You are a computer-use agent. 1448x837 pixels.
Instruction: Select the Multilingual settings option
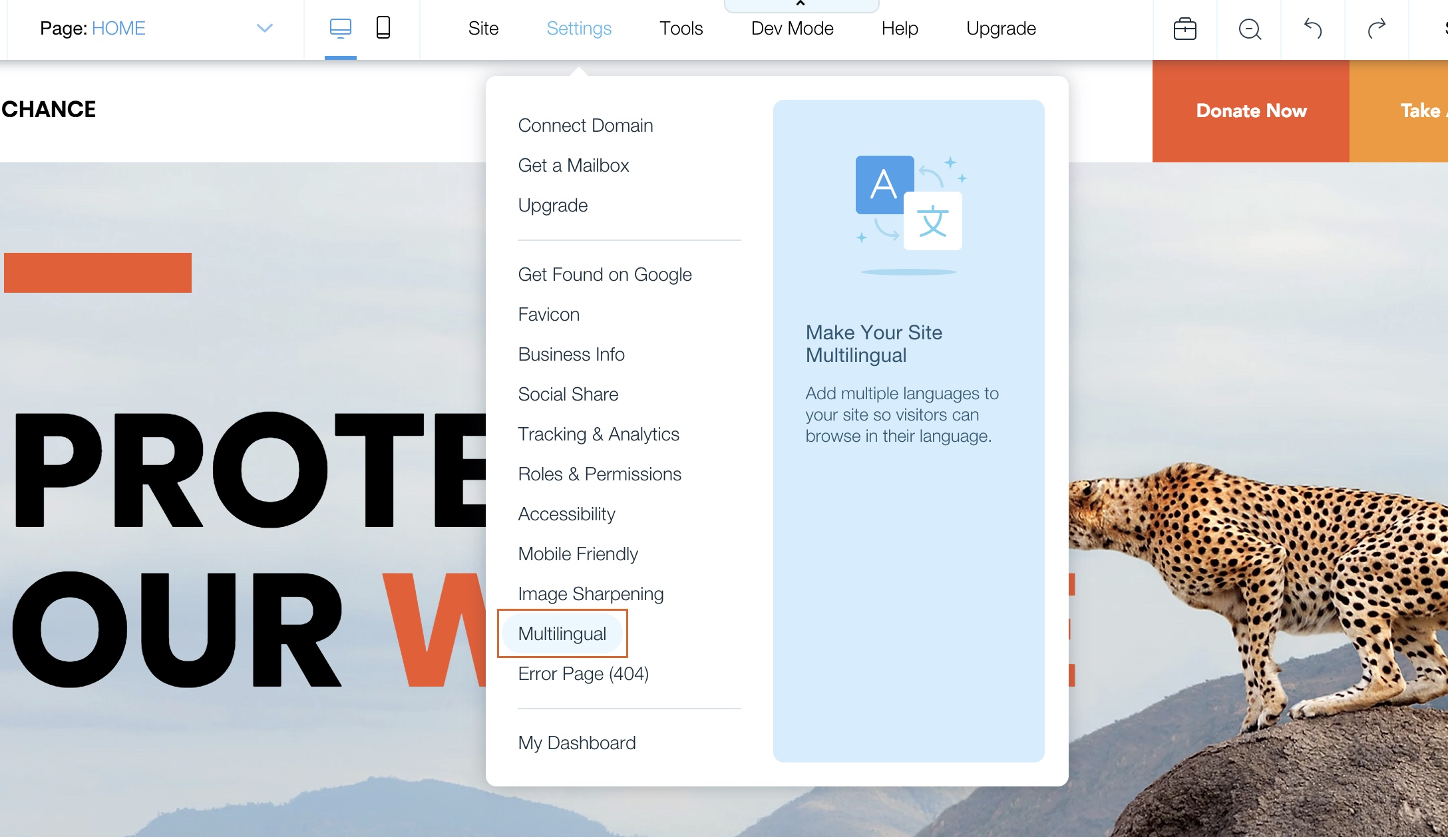[x=561, y=633]
